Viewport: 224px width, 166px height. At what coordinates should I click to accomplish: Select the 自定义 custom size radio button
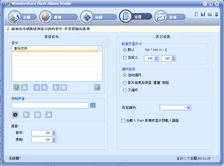(x=125, y=58)
